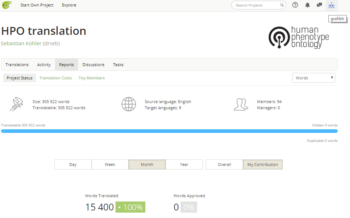Select the Month period toggle

(147, 164)
